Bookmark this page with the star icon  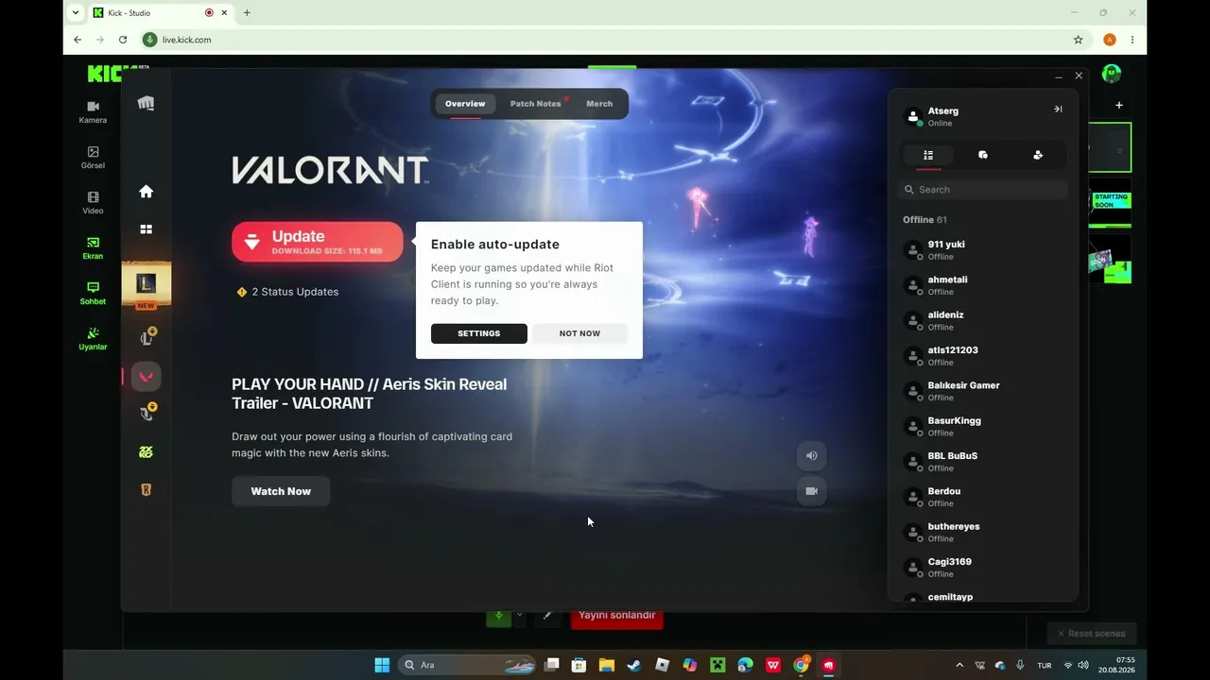pos(1078,40)
